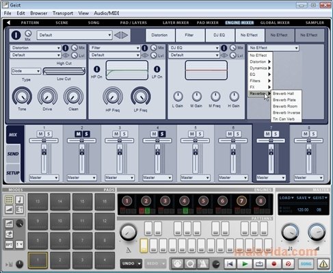Open the File menu
This screenshot has width=333, height=273.
pyautogui.click(x=8, y=13)
